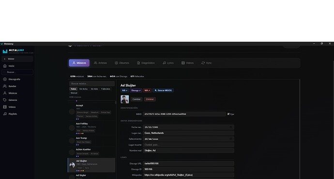This screenshot has width=334, height=179.
Task: Toggle the Sin letra filter
Action: (x=94, y=89)
